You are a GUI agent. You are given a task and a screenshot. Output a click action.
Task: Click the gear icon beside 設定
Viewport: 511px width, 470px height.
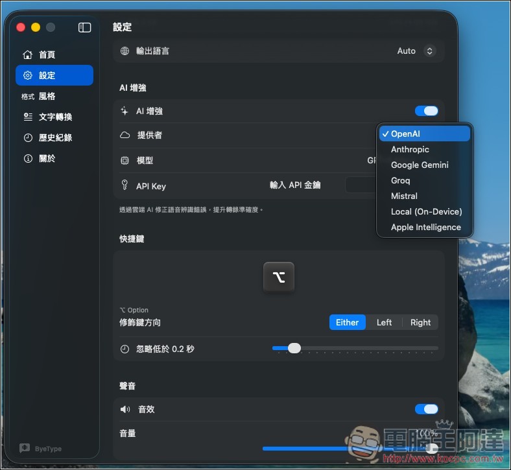pos(28,75)
